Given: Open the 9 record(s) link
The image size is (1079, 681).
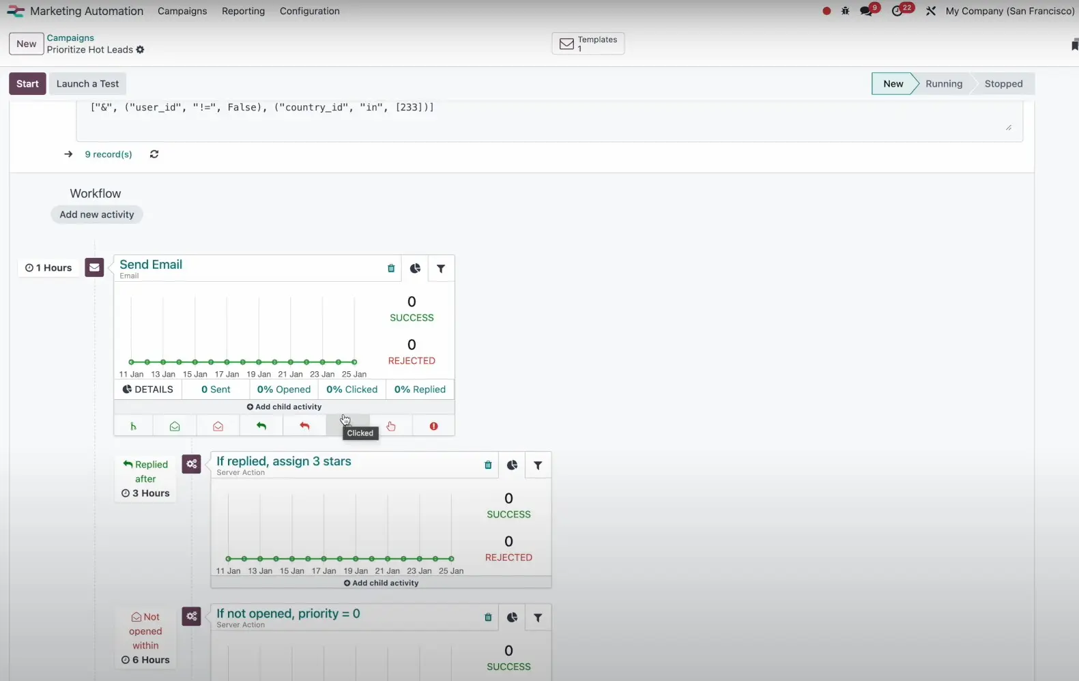Looking at the screenshot, I should tap(109, 154).
